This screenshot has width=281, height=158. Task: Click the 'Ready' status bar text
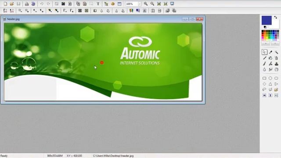[x=4, y=156]
